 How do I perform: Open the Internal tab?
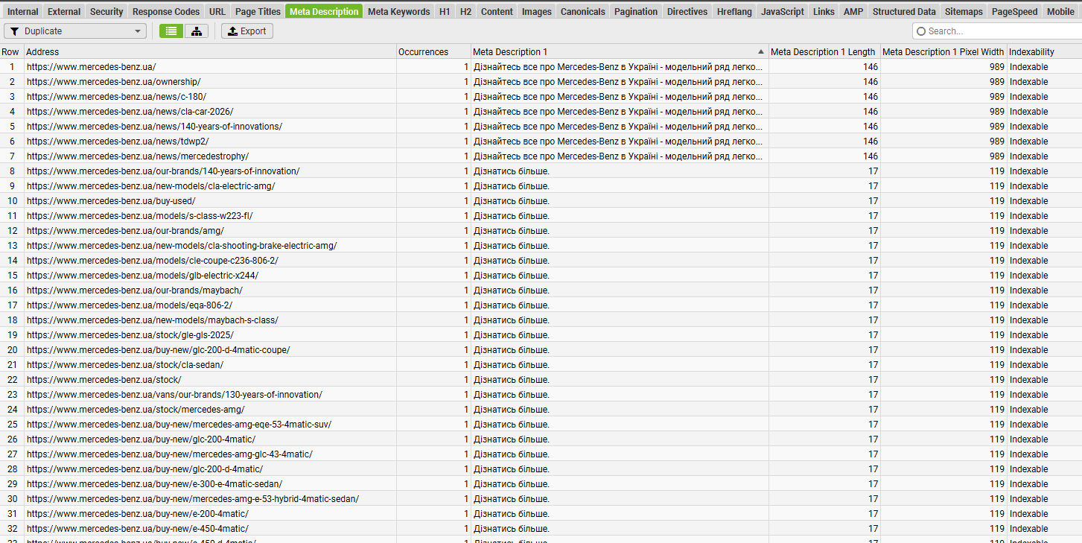click(23, 11)
